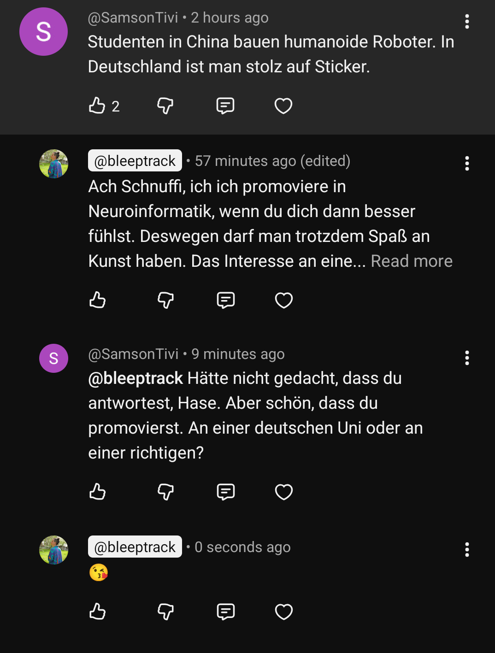Image resolution: width=495 pixels, height=653 pixels.
Task: Expand bleeptrack's comment with Read more
Action: pos(412,261)
